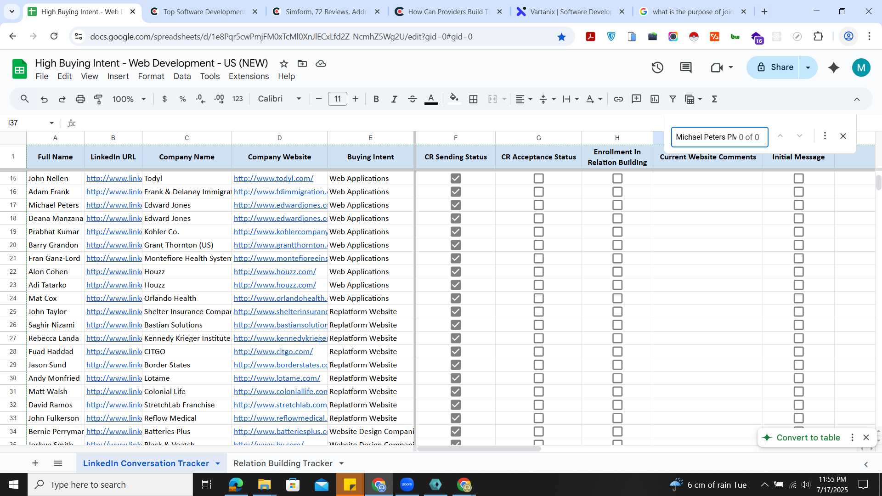This screenshot has width=882, height=496.
Task: Expand text rotation dropdown
Action: (600, 99)
